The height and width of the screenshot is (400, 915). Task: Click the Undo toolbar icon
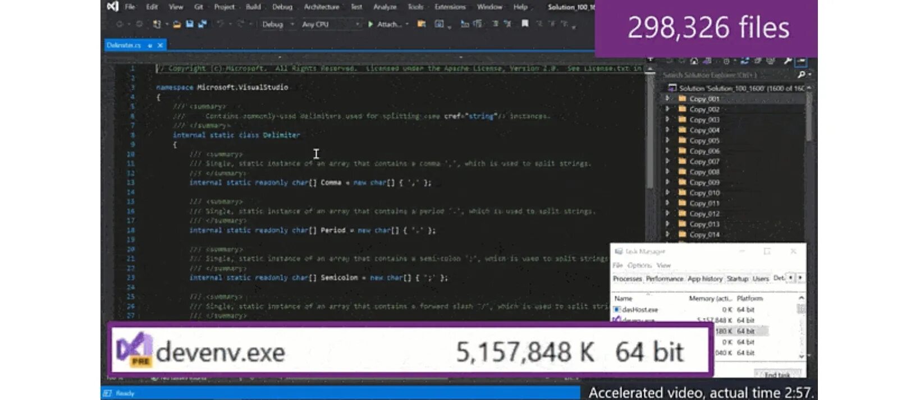pos(221,24)
